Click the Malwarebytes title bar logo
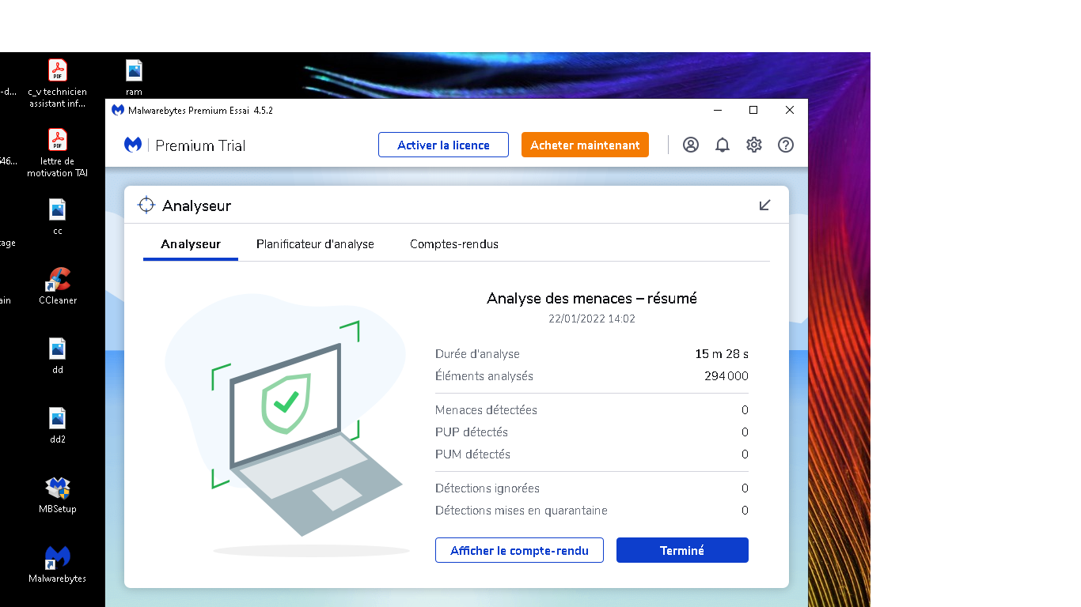 118,110
